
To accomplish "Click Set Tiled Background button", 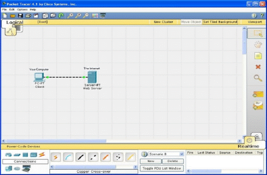I will tap(220, 22).
